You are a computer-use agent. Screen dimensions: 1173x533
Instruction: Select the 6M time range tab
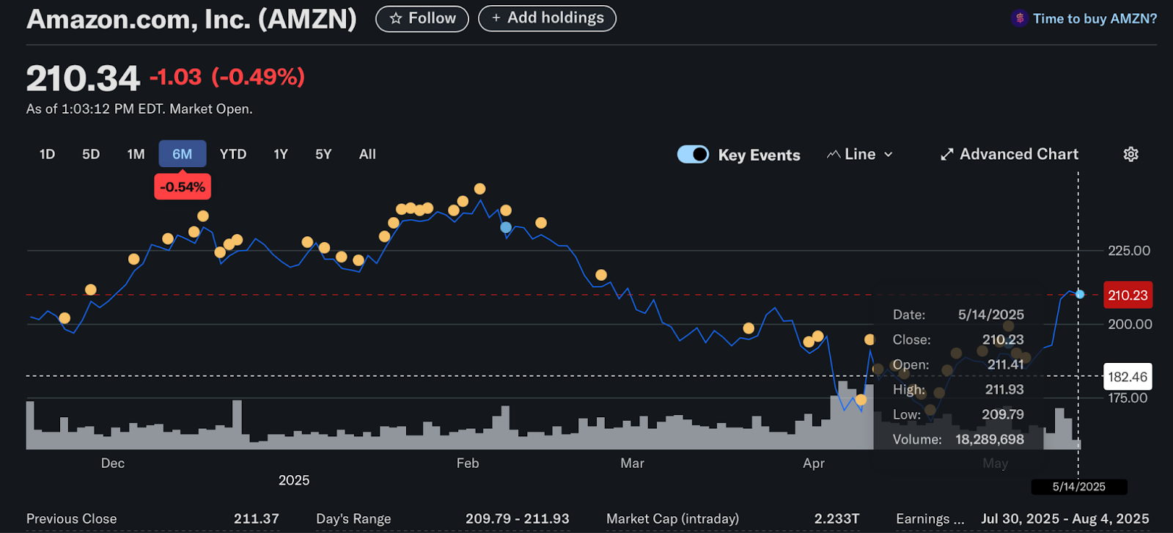pyautogui.click(x=183, y=154)
